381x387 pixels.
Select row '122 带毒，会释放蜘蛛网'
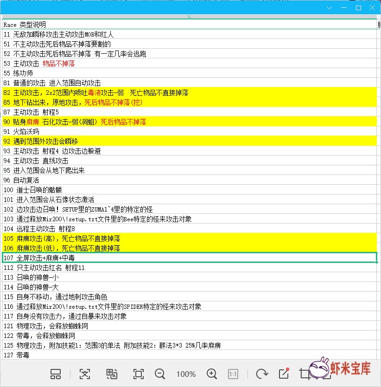point(189,336)
